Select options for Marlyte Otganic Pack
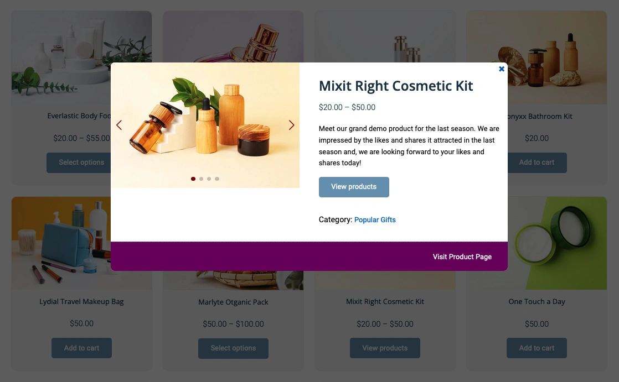619x382 pixels. click(x=233, y=348)
